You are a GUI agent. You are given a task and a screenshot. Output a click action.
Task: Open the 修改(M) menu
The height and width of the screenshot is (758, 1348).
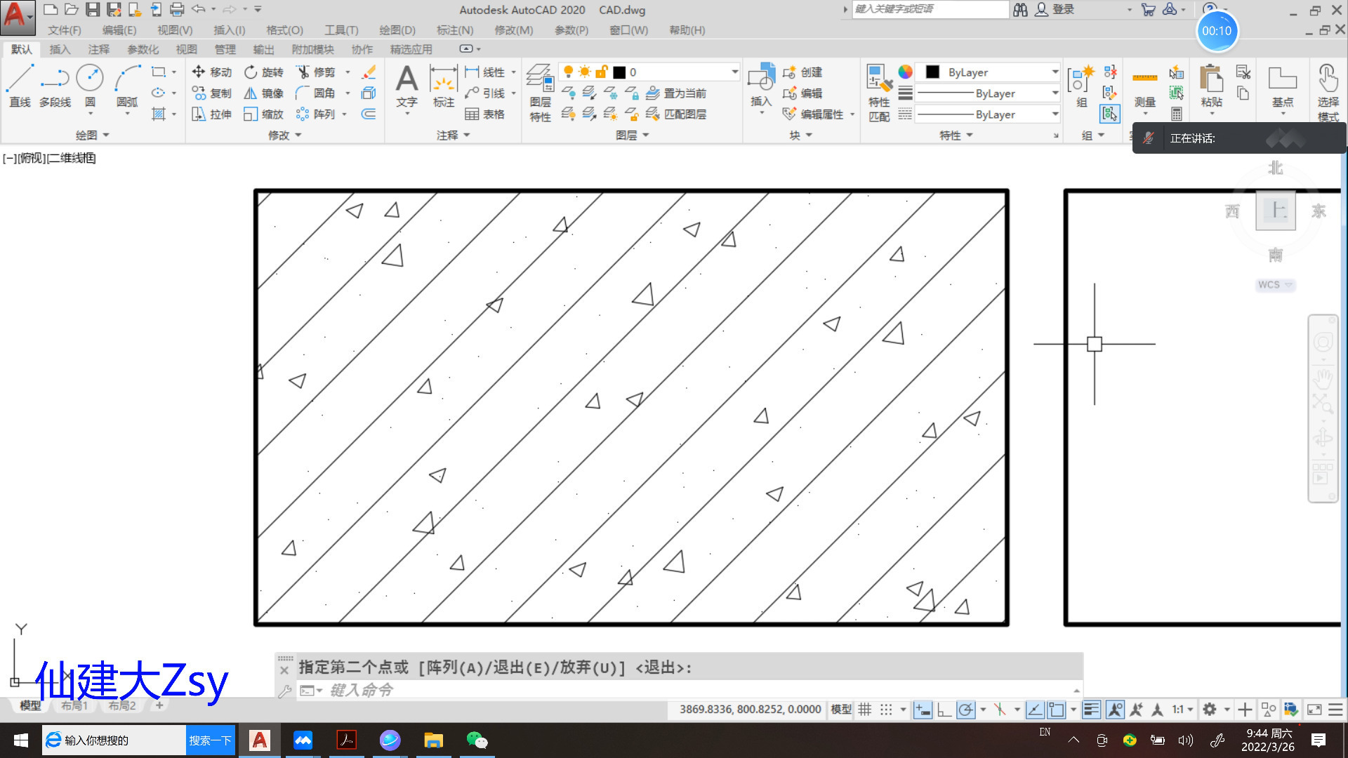click(x=513, y=30)
